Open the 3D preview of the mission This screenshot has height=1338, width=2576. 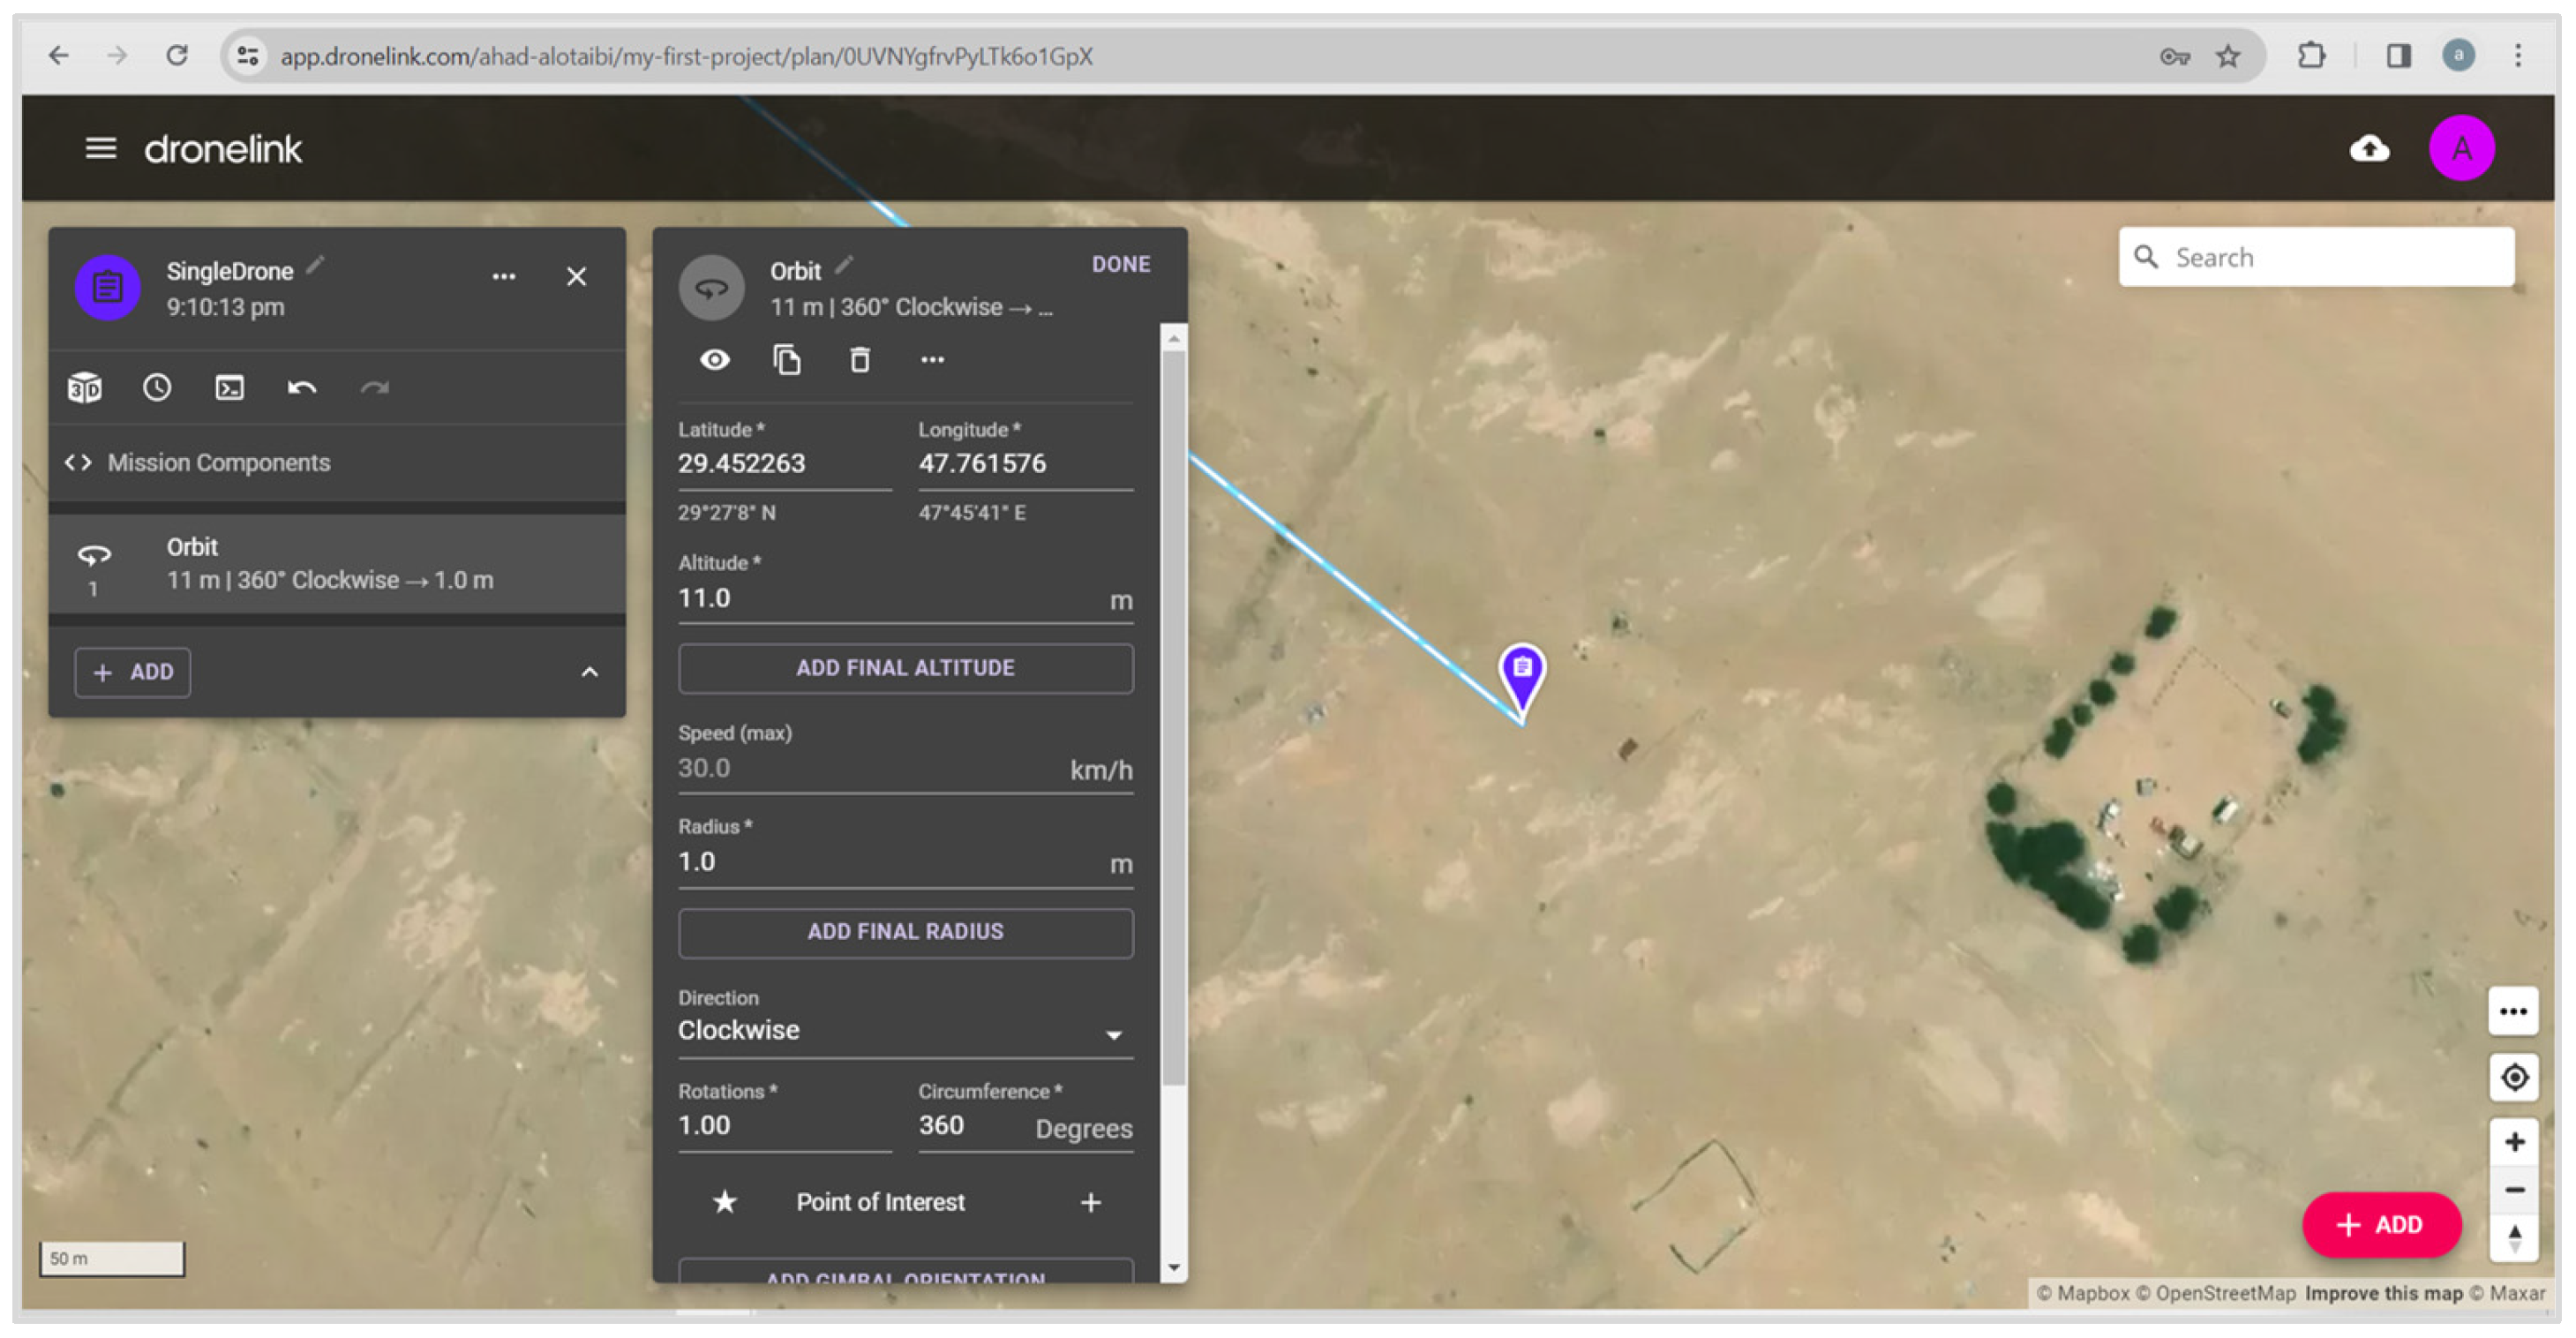pyautogui.click(x=85, y=387)
